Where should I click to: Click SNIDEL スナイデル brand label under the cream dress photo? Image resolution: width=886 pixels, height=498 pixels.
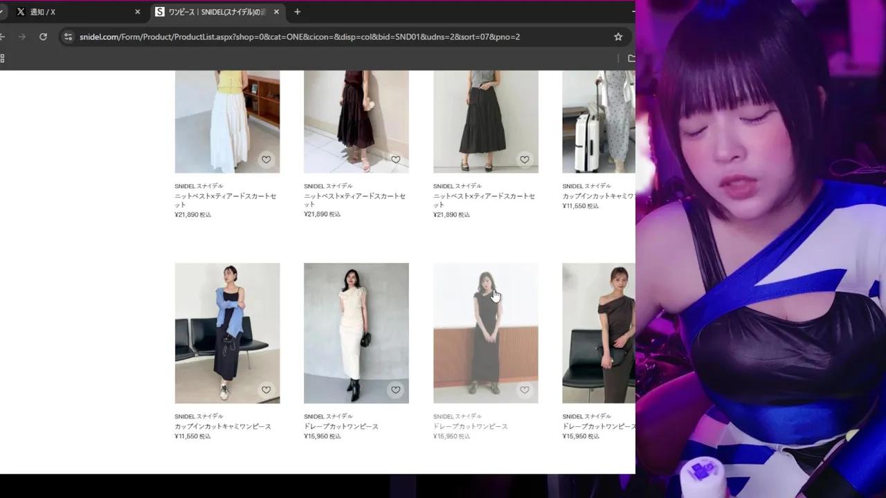point(328,416)
